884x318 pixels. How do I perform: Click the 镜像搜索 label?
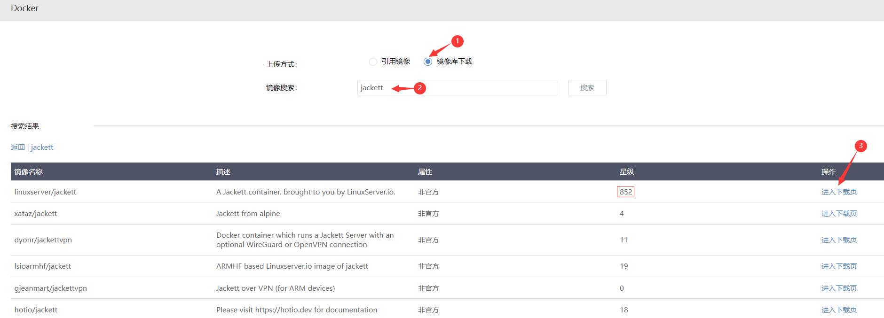click(282, 88)
